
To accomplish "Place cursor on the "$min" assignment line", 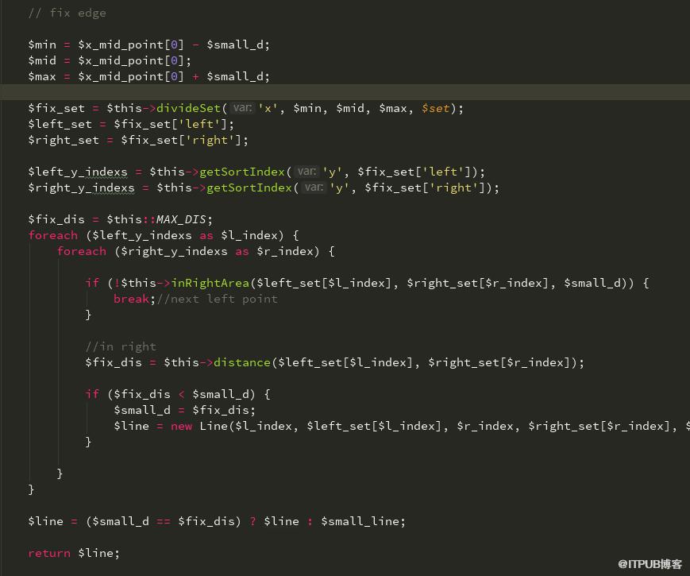I will pos(149,45).
